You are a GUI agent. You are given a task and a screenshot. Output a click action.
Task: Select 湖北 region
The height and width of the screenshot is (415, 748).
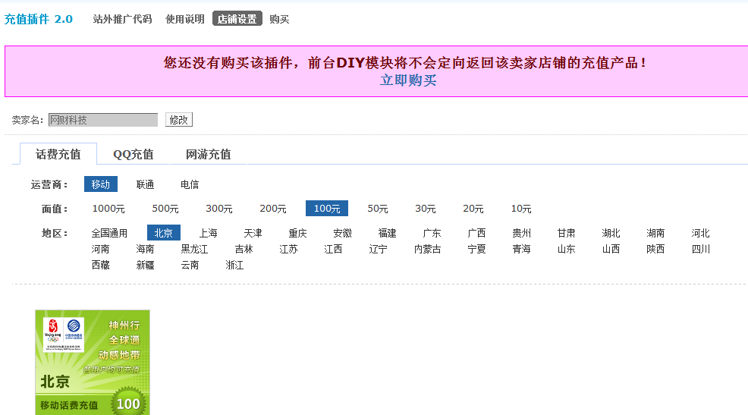611,233
